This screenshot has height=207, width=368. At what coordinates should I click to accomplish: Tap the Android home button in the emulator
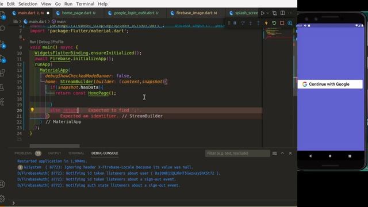[330, 156]
